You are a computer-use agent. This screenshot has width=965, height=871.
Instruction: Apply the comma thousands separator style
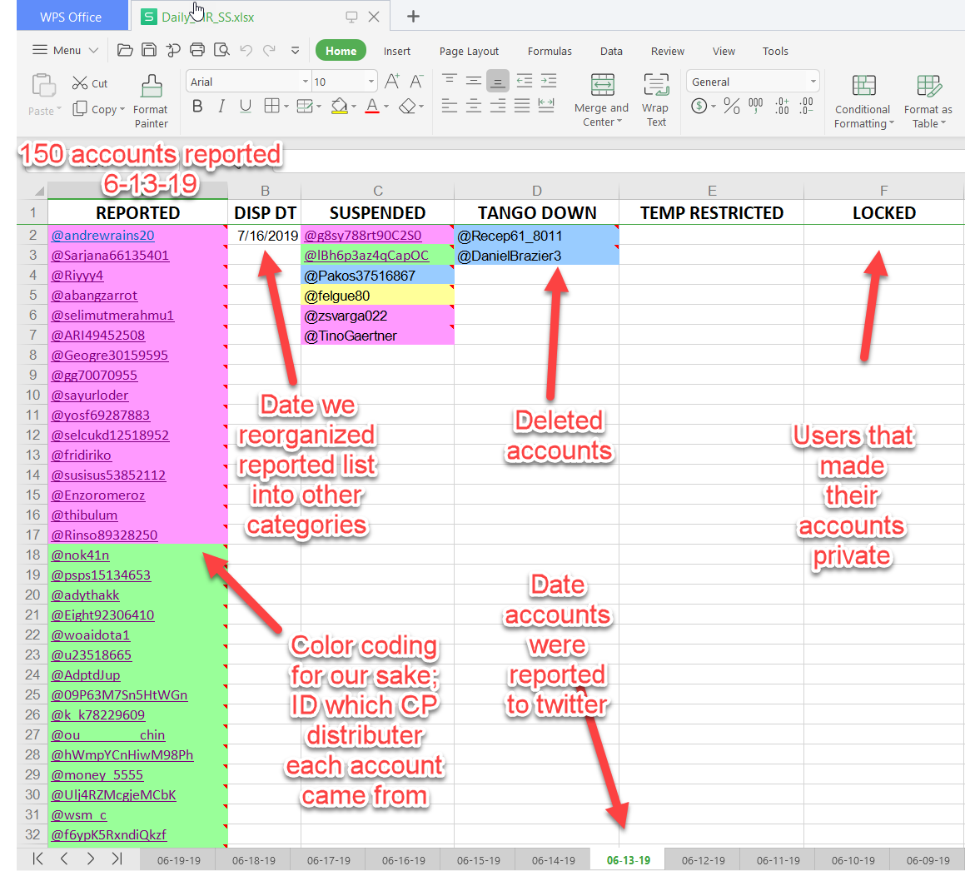pyautogui.click(x=756, y=106)
